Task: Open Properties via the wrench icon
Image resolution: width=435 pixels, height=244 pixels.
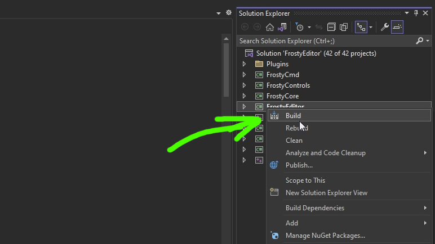Action: click(x=384, y=27)
